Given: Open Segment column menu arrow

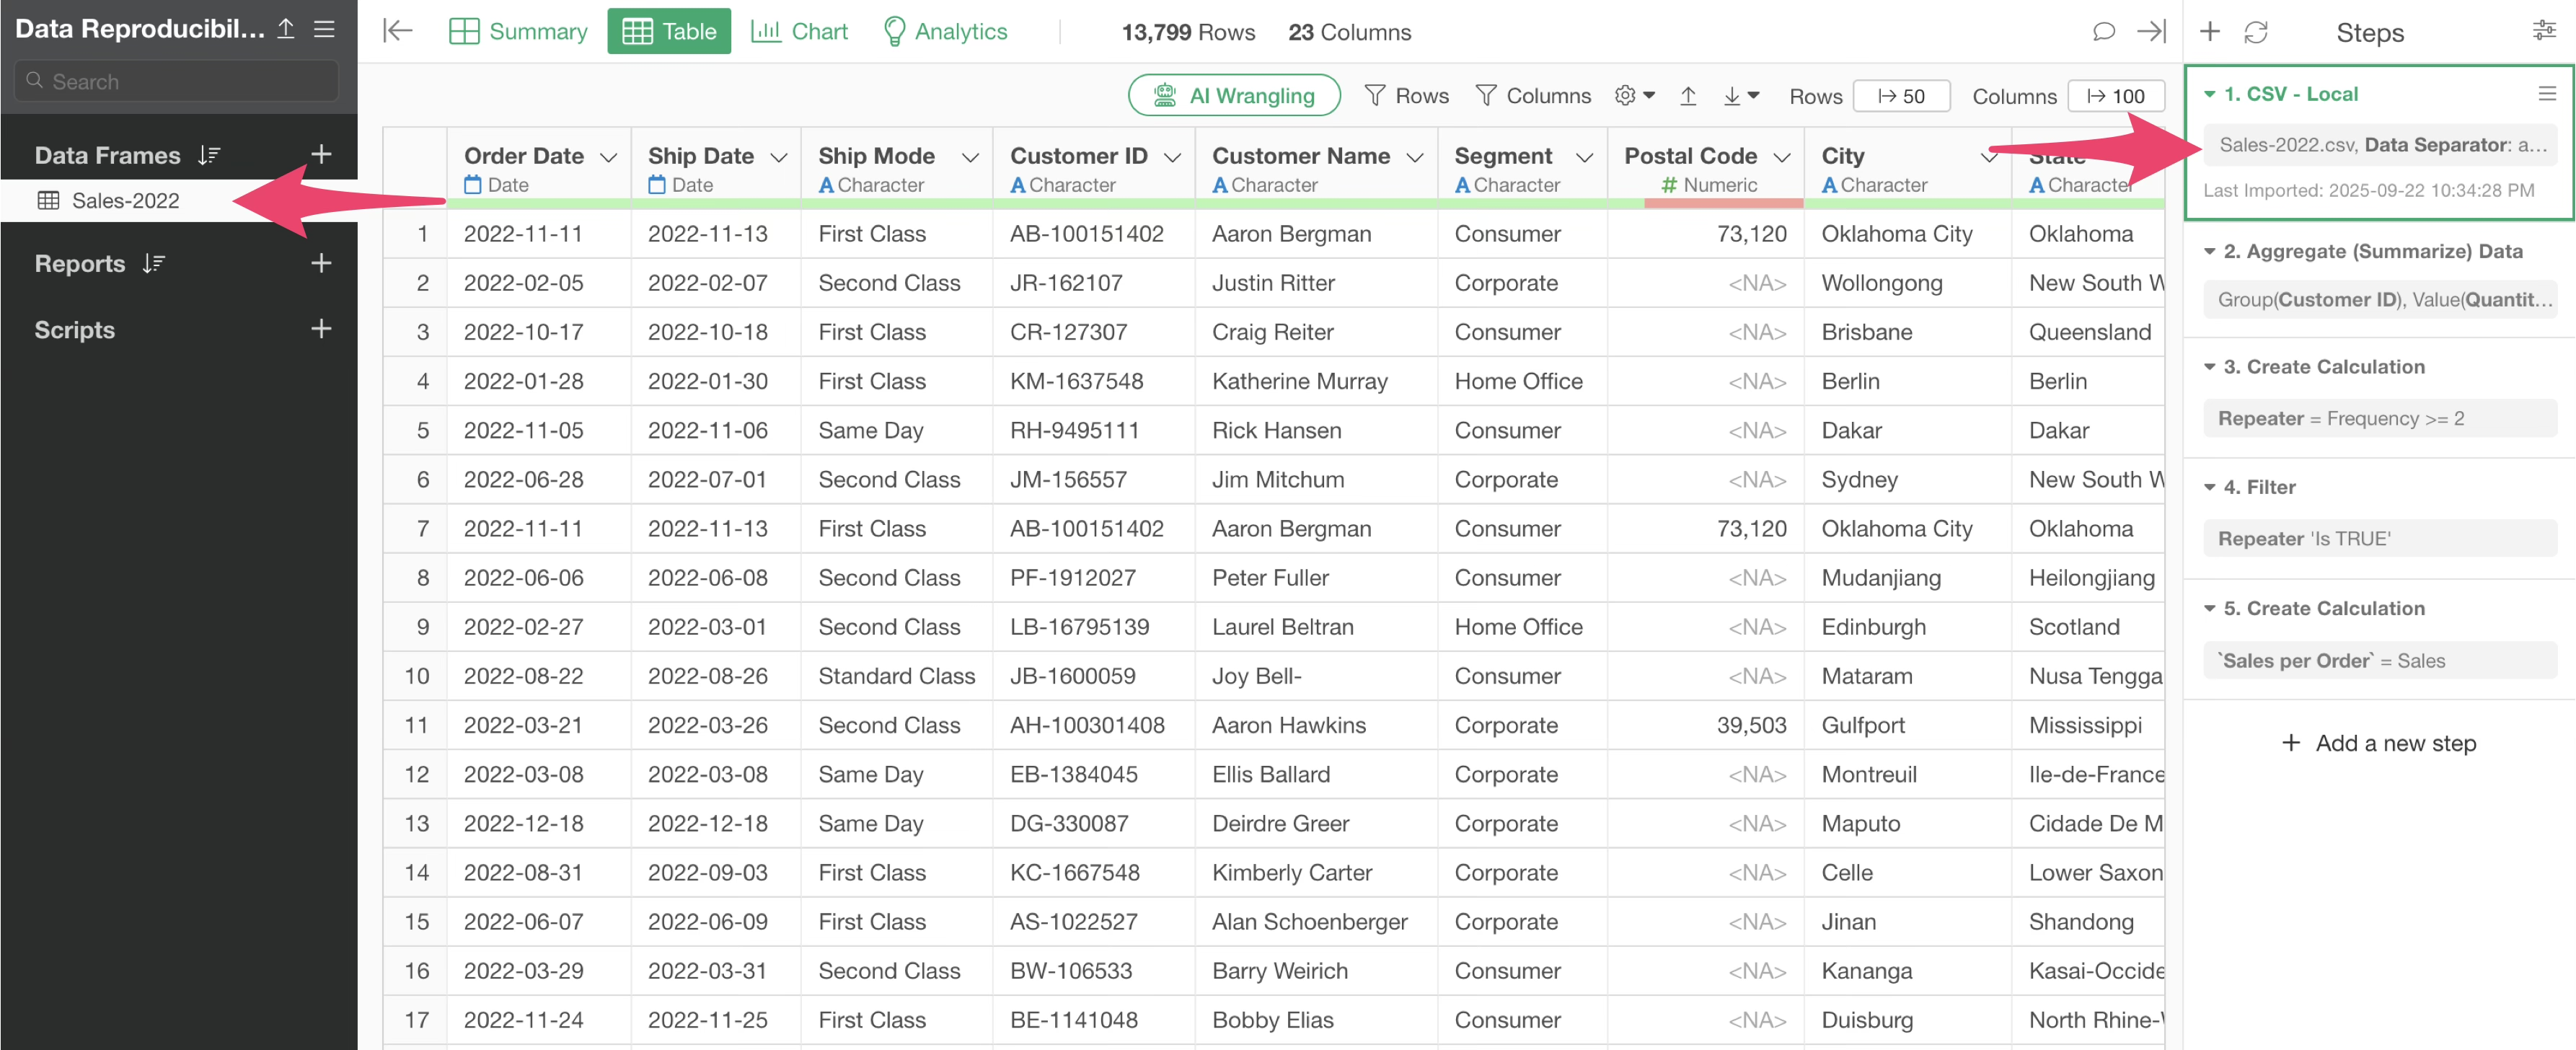Looking at the screenshot, I should click(1584, 157).
